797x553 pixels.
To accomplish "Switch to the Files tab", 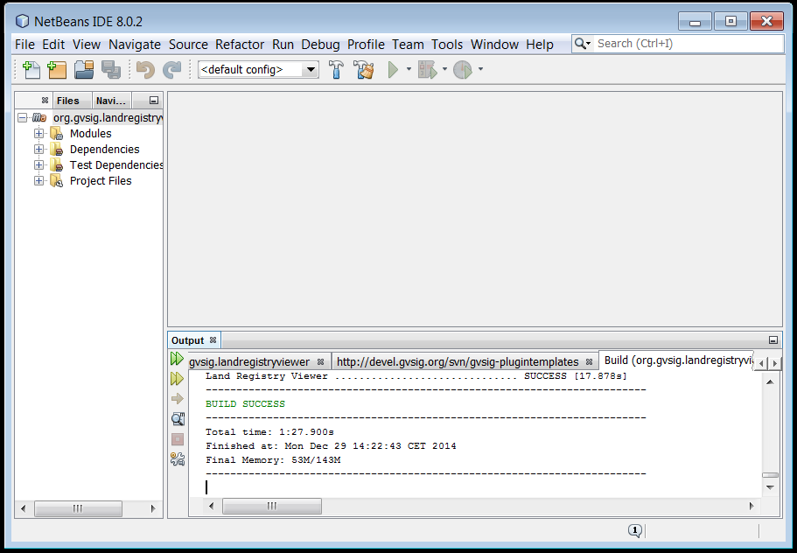I will coord(67,101).
